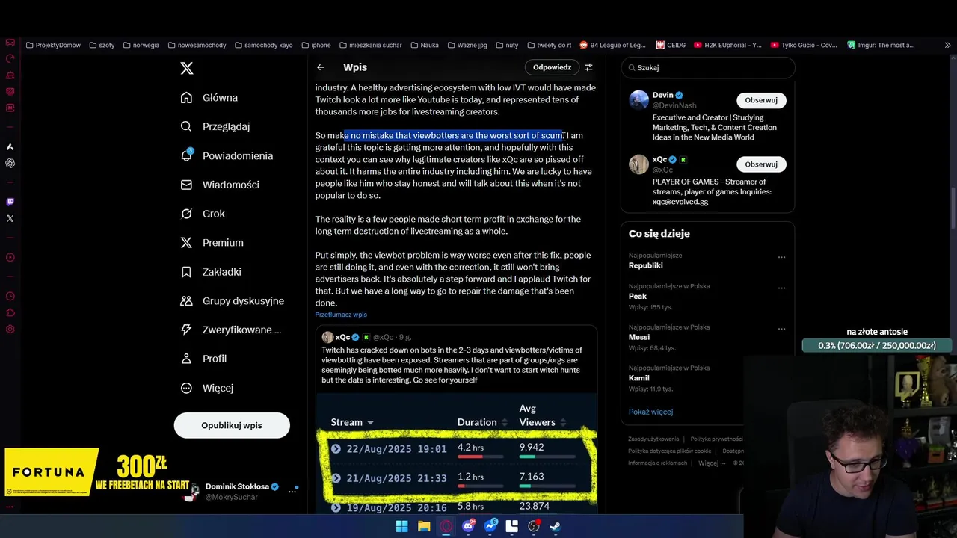The image size is (957, 538).
Task: Open footer Więcej dropdown
Action: (x=711, y=463)
